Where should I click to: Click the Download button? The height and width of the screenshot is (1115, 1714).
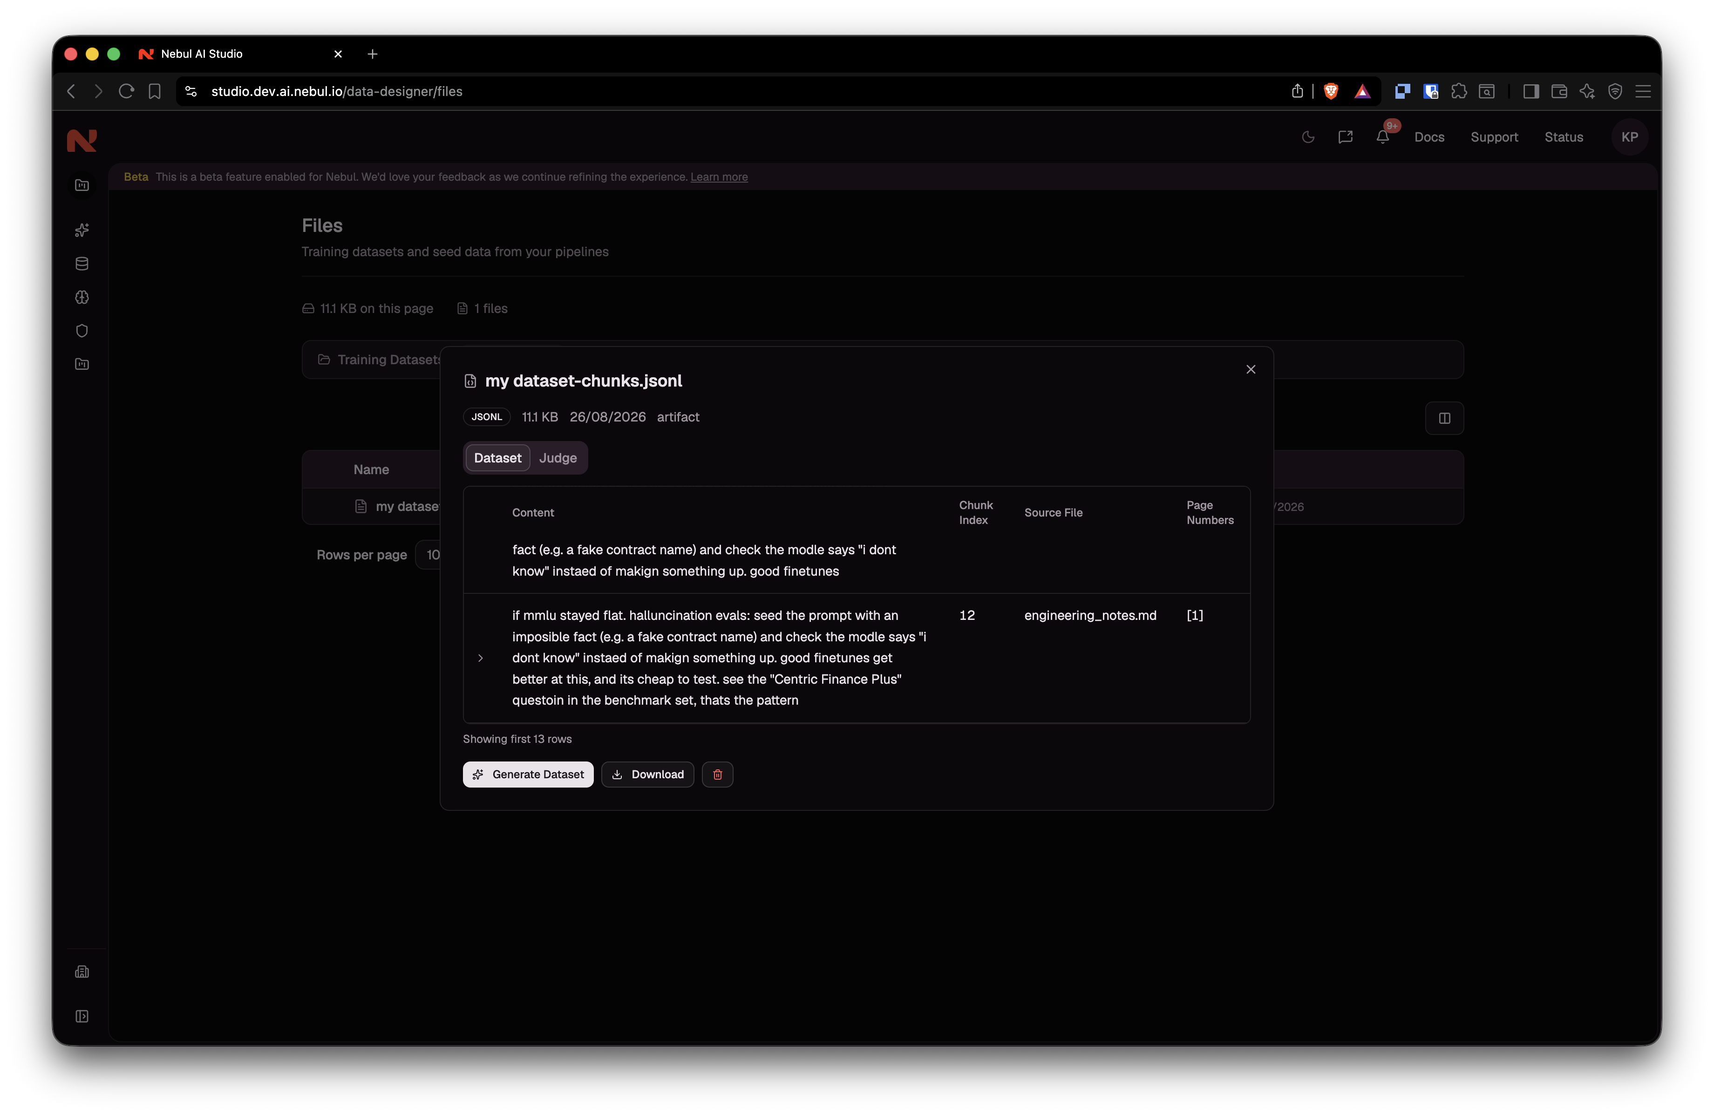[x=647, y=774]
